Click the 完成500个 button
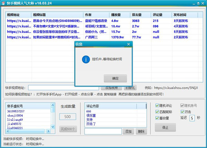 68,129
